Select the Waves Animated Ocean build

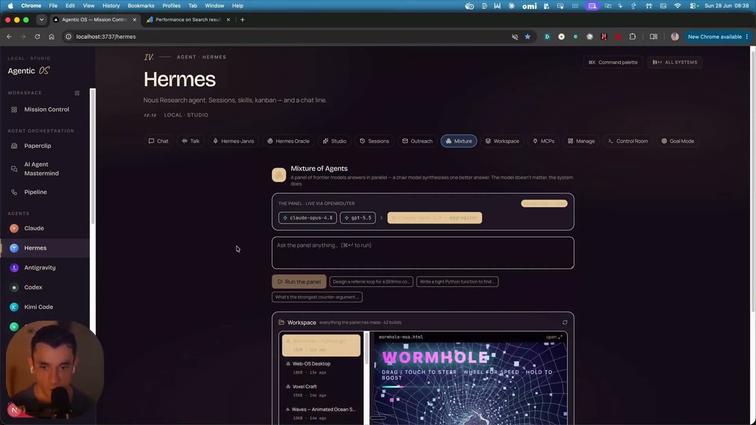pyautogui.click(x=321, y=413)
